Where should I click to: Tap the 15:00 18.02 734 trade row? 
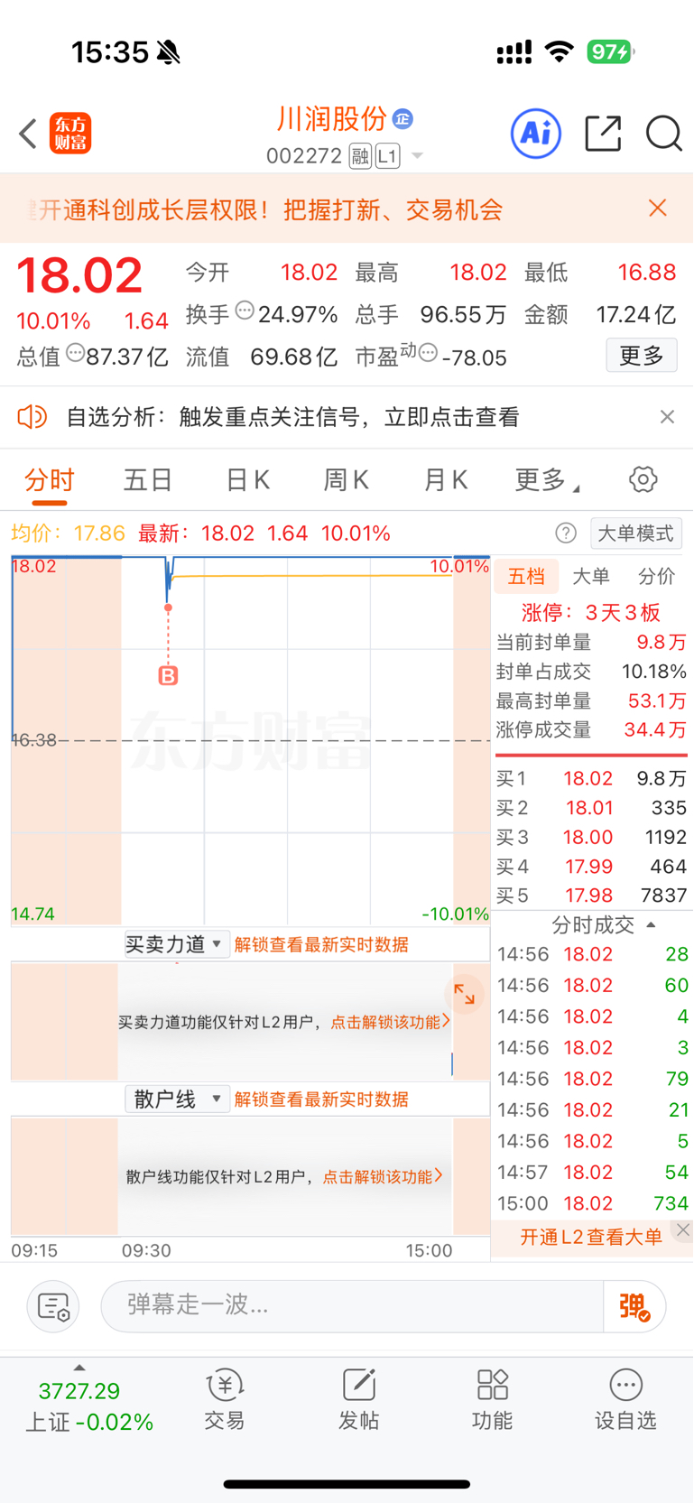click(x=592, y=1203)
